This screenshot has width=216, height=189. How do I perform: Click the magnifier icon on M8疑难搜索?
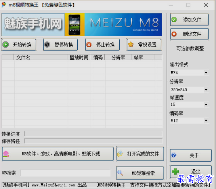pyautogui.click(x=120, y=173)
